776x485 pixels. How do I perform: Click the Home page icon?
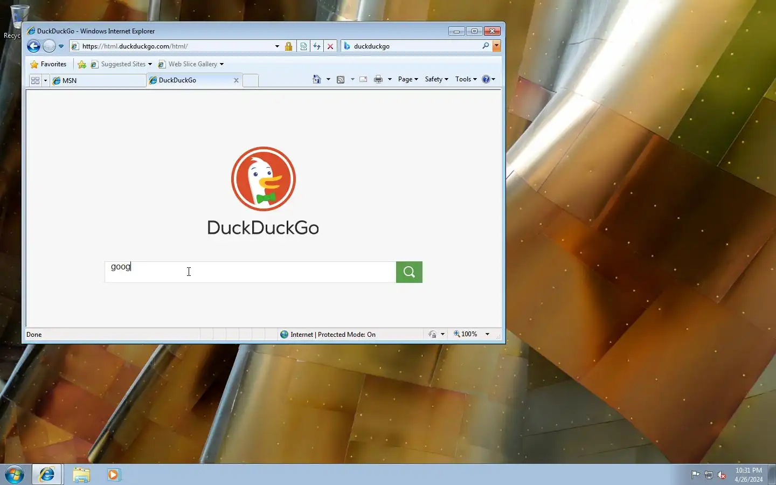tap(317, 79)
